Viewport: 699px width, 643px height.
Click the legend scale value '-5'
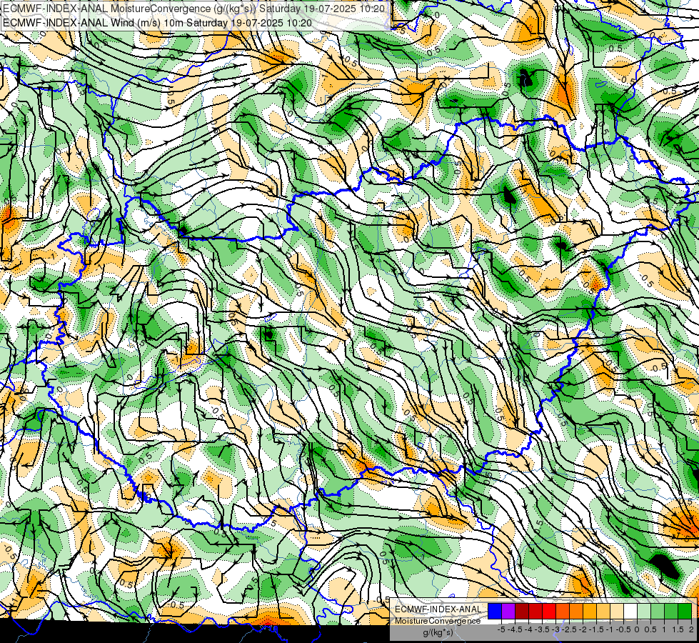pos(501,629)
